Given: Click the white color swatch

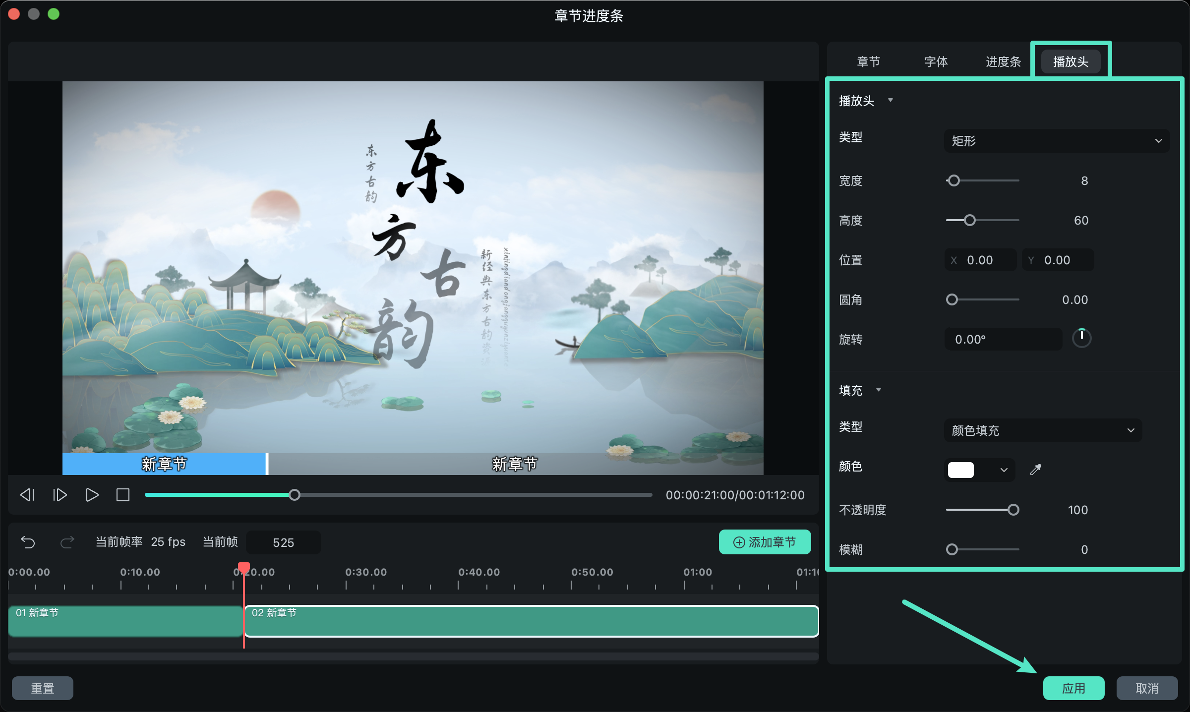Looking at the screenshot, I should [x=961, y=470].
